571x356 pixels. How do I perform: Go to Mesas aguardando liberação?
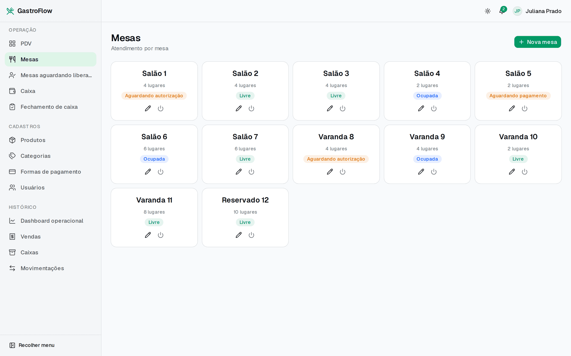click(50, 75)
